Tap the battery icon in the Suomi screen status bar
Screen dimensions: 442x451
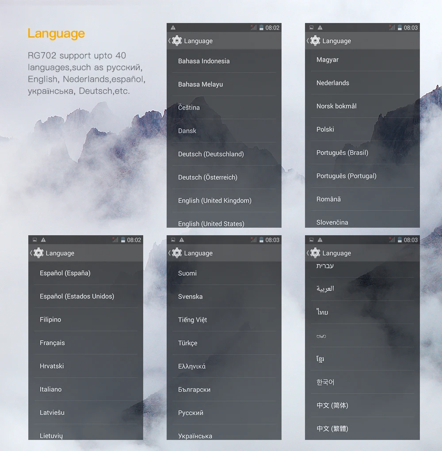coord(261,240)
